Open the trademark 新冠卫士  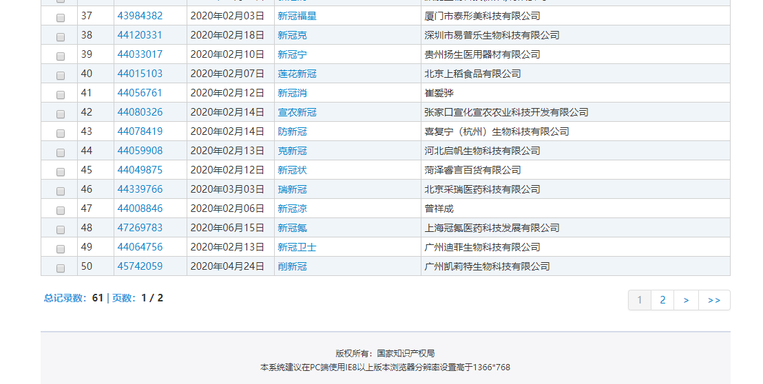tap(297, 247)
